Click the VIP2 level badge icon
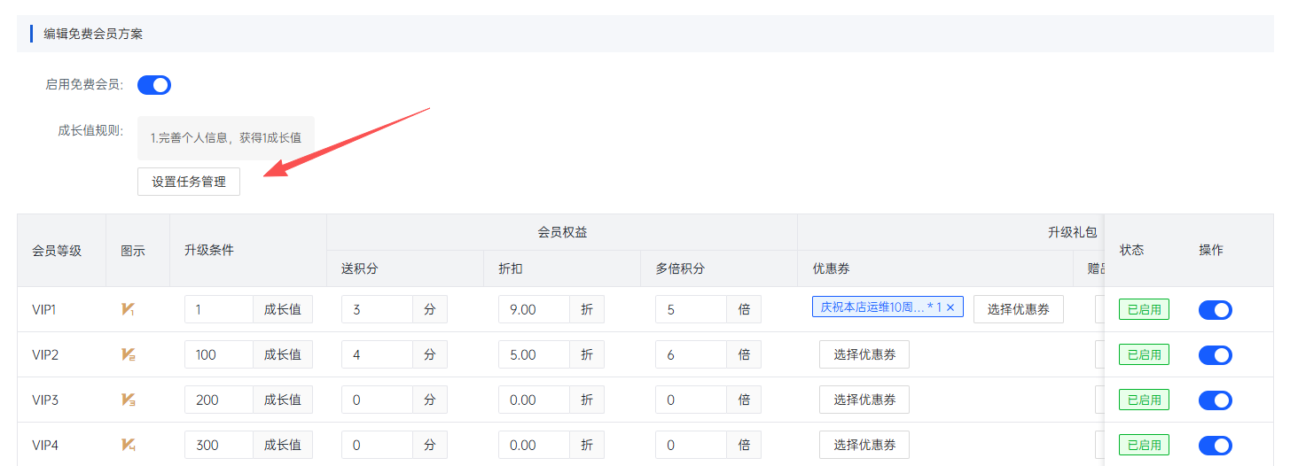1290x466 pixels. pos(129,354)
